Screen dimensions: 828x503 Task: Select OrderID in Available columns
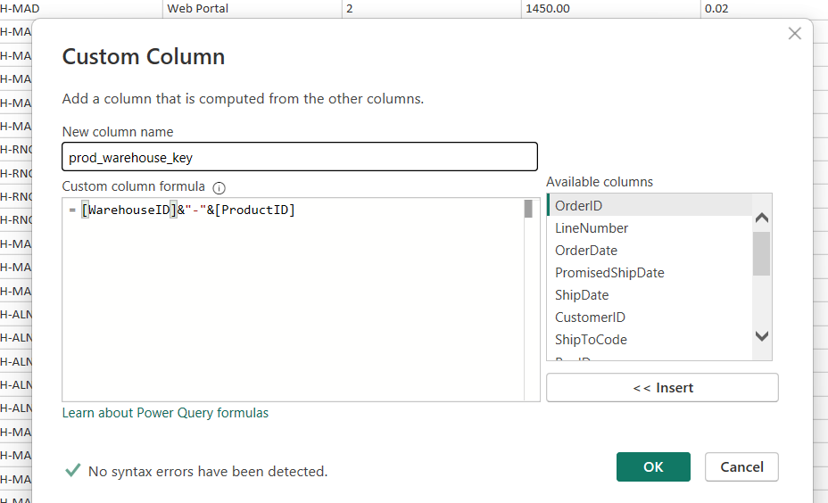[x=650, y=205]
